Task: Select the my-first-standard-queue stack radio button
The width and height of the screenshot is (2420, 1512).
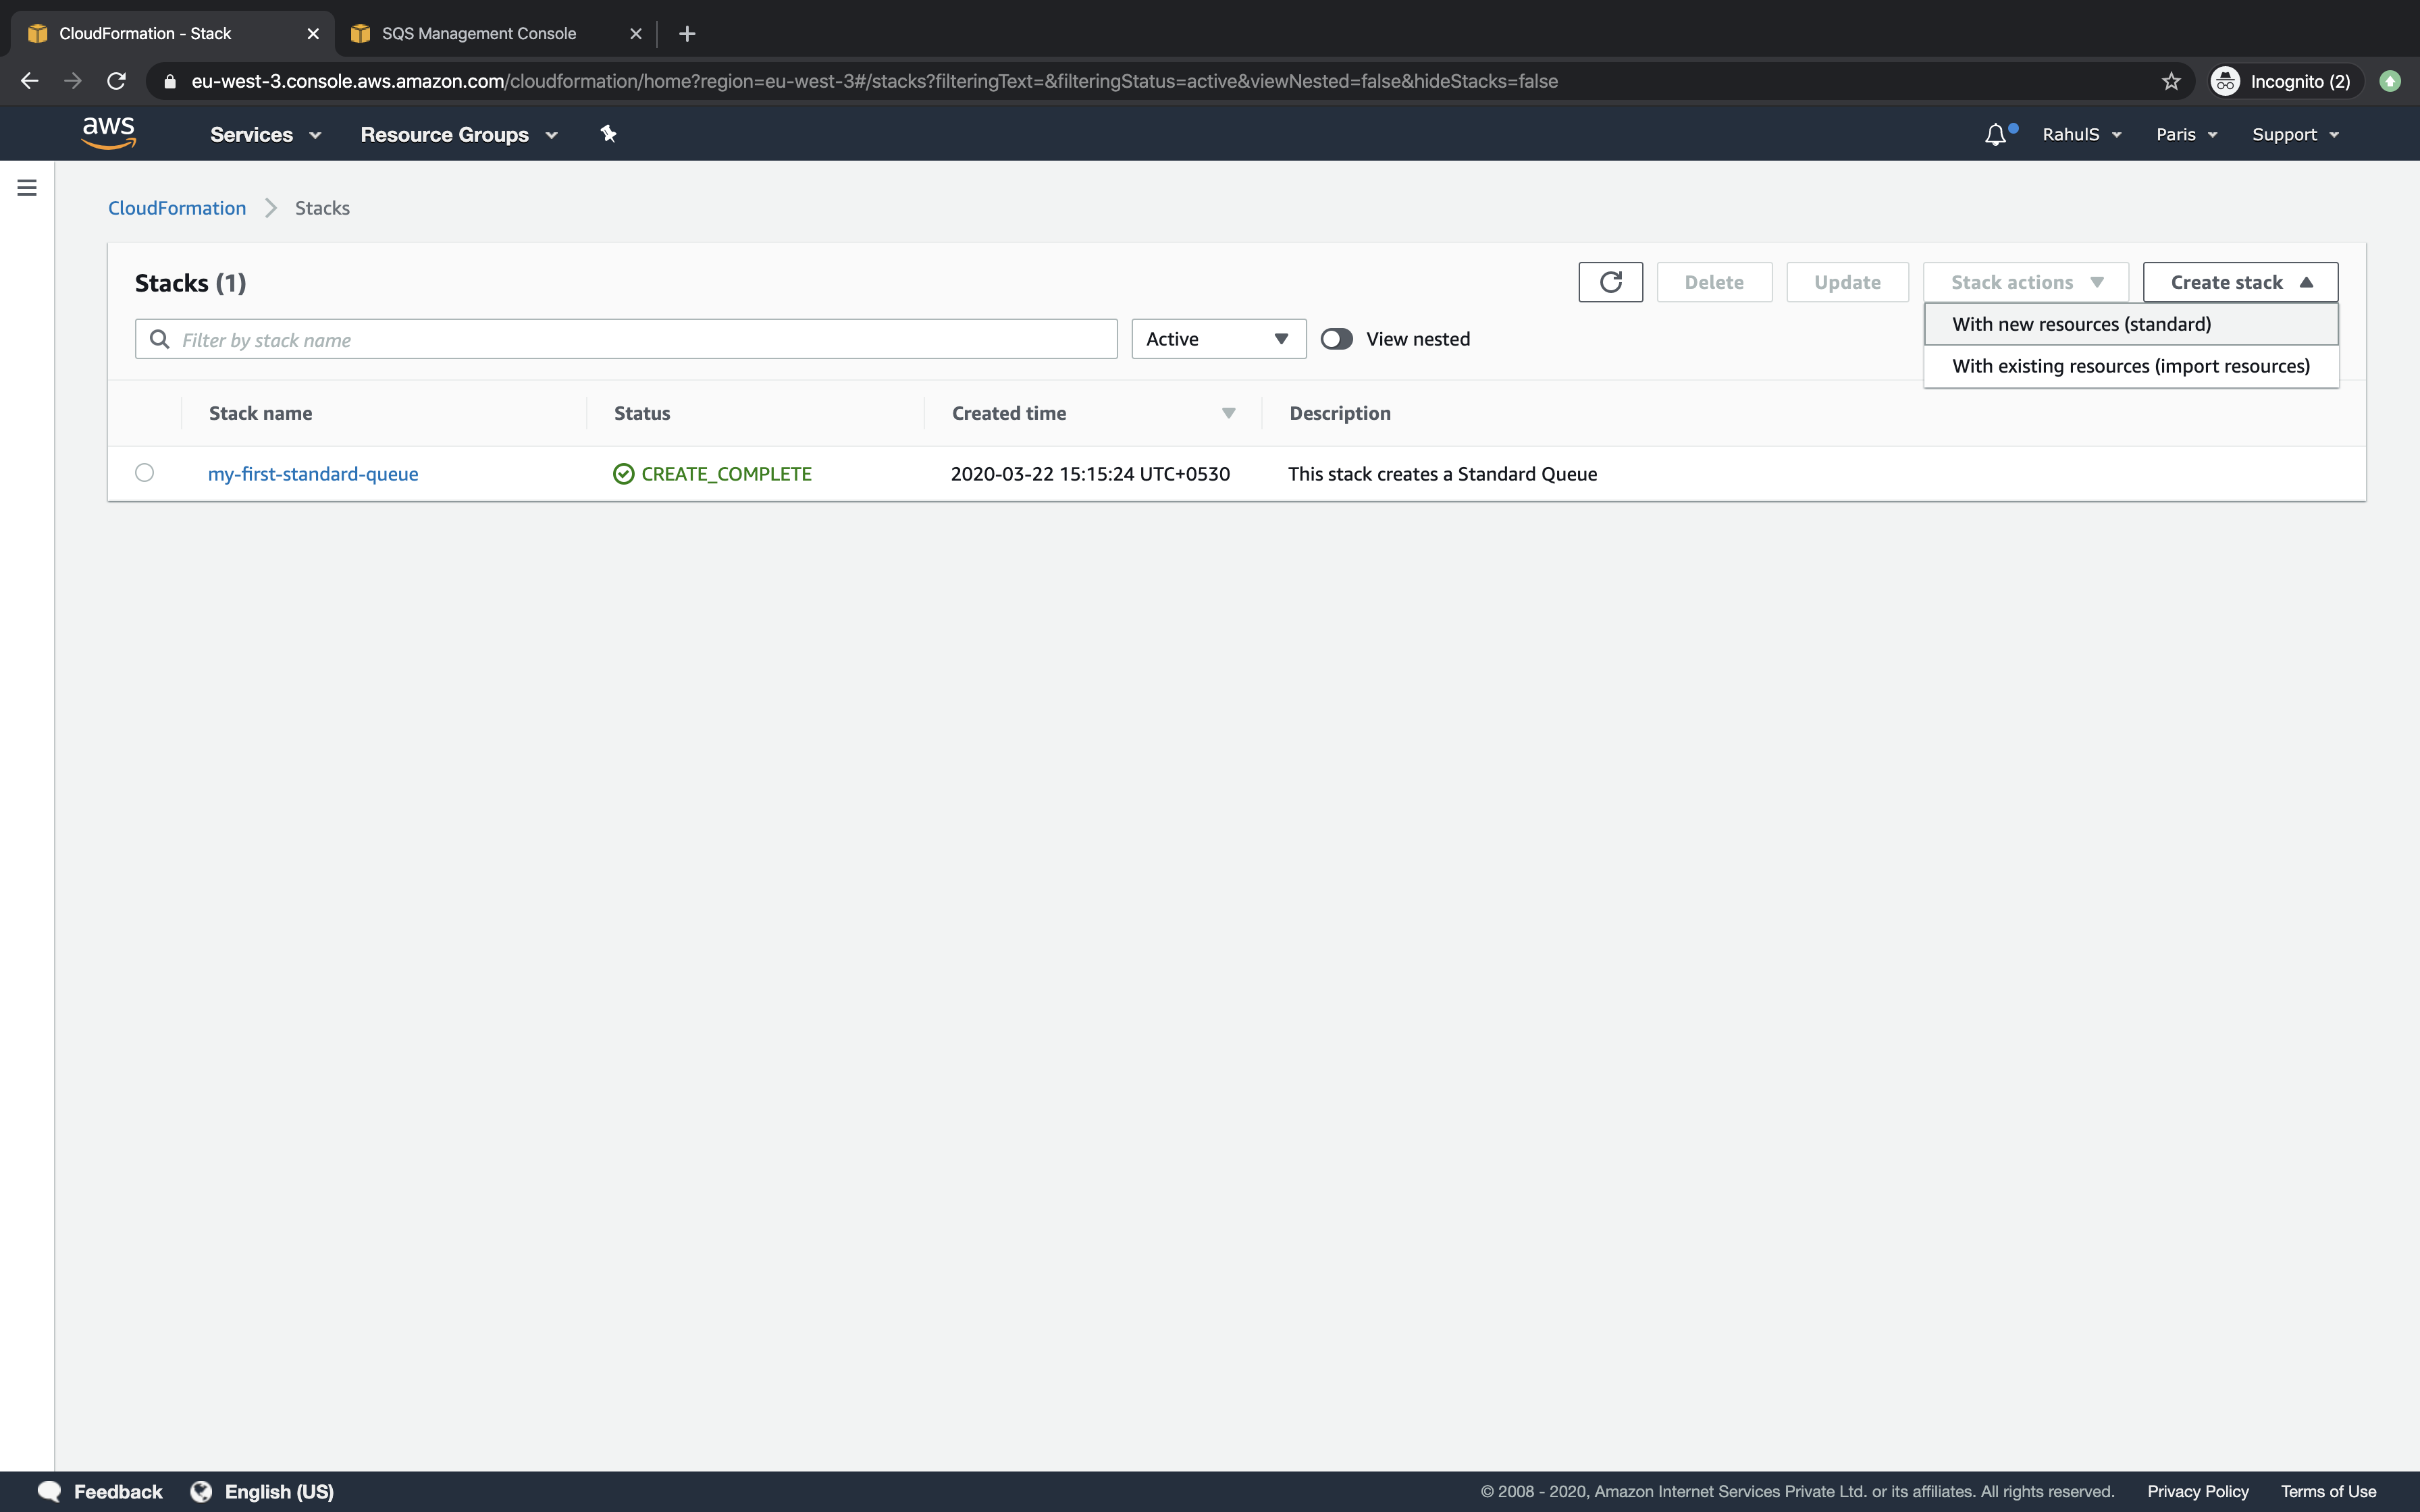Action: coord(144,472)
